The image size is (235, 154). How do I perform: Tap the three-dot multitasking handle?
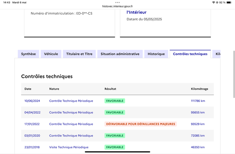coord(117,2)
